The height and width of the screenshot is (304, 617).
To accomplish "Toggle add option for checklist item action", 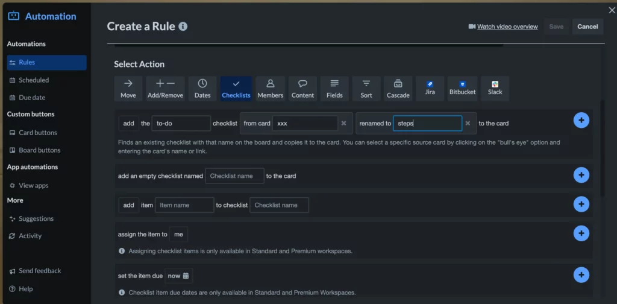I will pyautogui.click(x=129, y=205).
